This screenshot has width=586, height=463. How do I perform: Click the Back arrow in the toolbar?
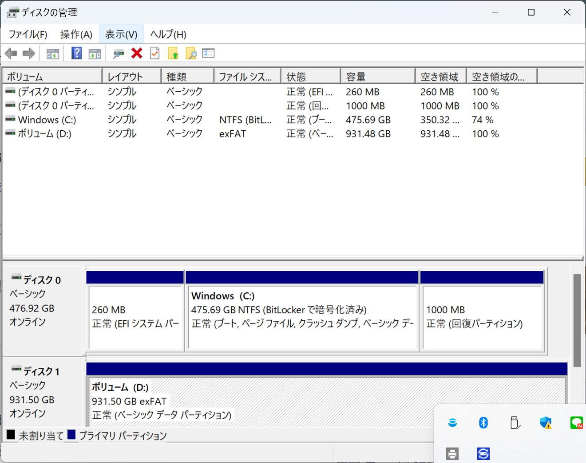pos(11,54)
